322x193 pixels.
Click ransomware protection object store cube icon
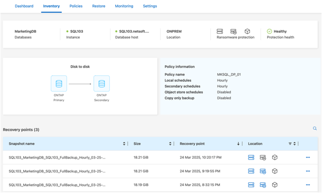(x=247, y=31)
